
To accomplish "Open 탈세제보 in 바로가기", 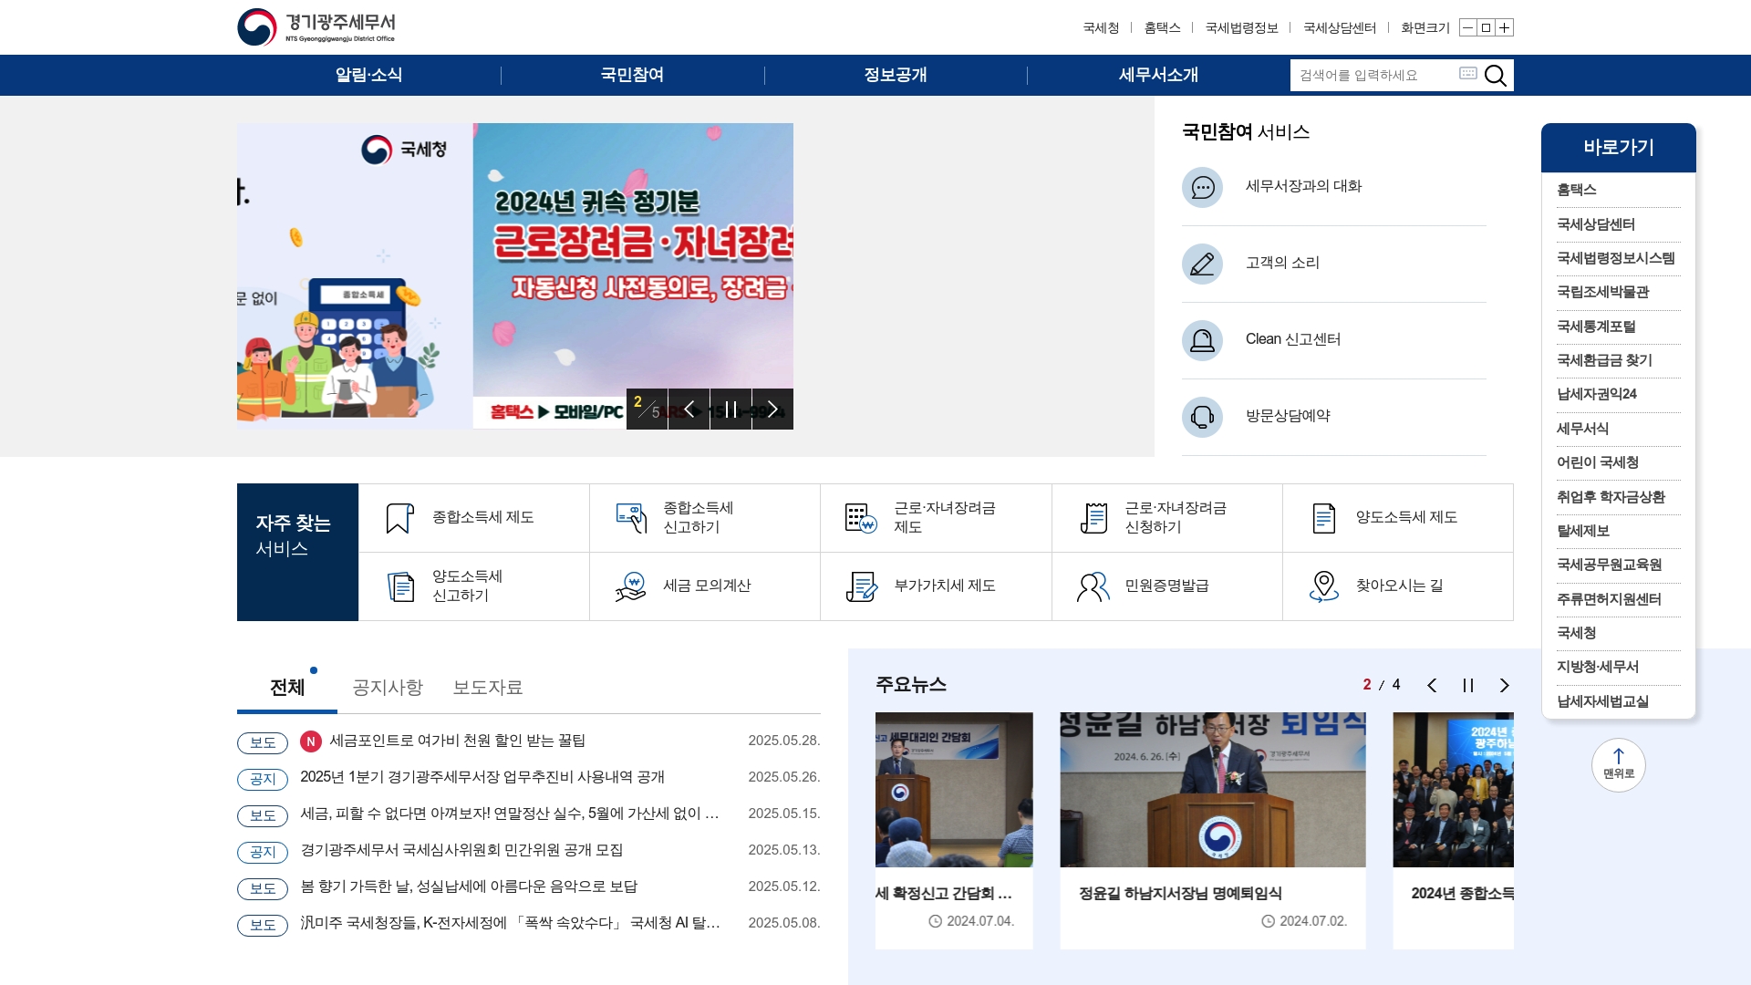I will 1583,532.
